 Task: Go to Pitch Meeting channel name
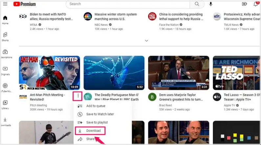click(38, 105)
